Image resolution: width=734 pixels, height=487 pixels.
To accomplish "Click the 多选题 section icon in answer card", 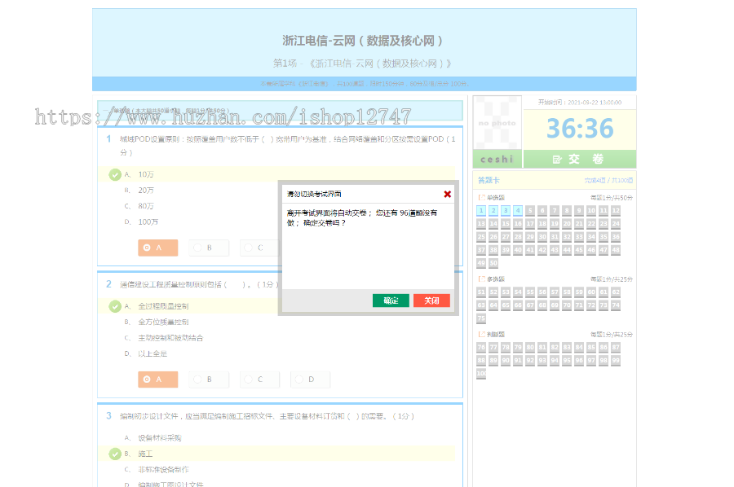I will (480, 279).
